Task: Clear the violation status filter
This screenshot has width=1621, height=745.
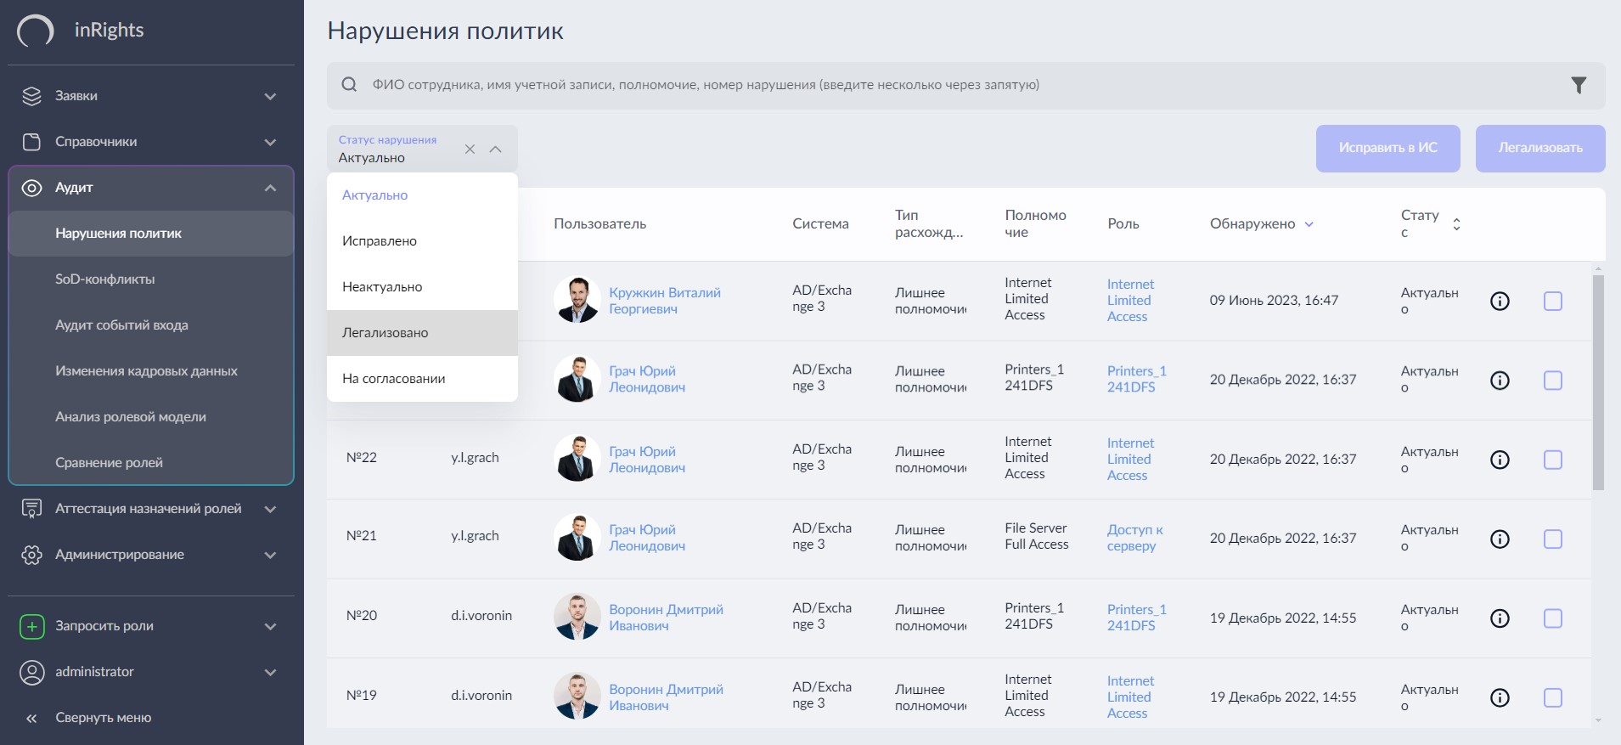Action: [x=470, y=150]
